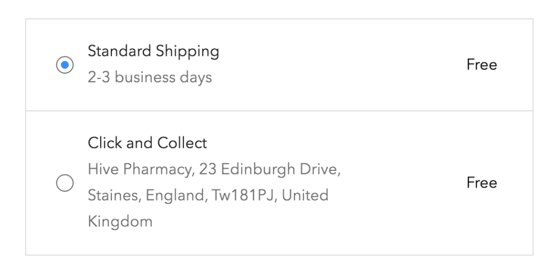This screenshot has height=273, width=549.
Task: Click the word "Standard" in first option title
Action: [x=119, y=51]
